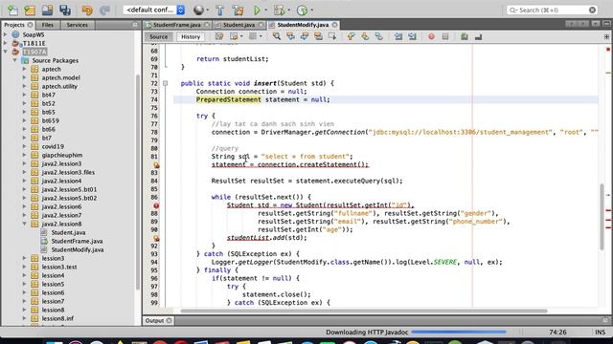Click the History view button
The image size is (613, 344).
191,36
